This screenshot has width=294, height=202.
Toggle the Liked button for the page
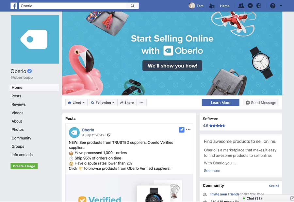(76, 103)
